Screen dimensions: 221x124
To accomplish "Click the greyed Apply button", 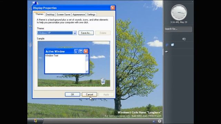I will click(106, 94).
